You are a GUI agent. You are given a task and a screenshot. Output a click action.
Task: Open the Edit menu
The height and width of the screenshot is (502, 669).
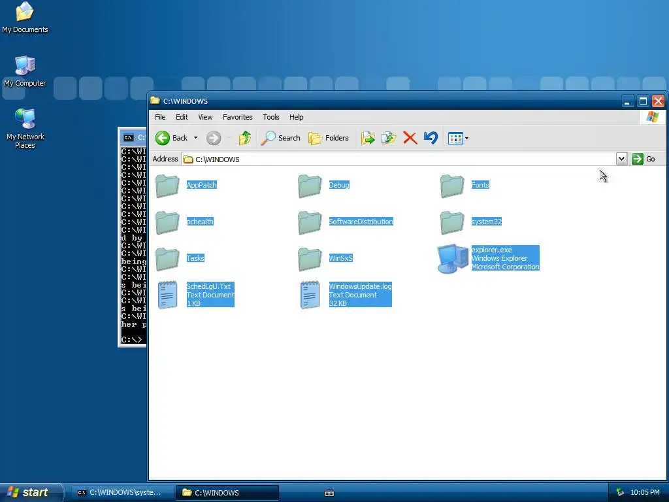pyautogui.click(x=182, y=117)
